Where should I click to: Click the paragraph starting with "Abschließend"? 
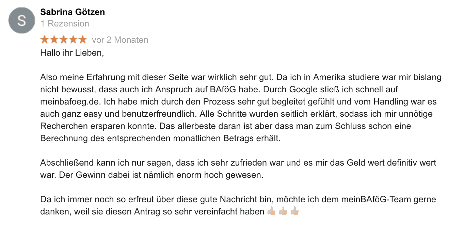click(x=238, y=169)
